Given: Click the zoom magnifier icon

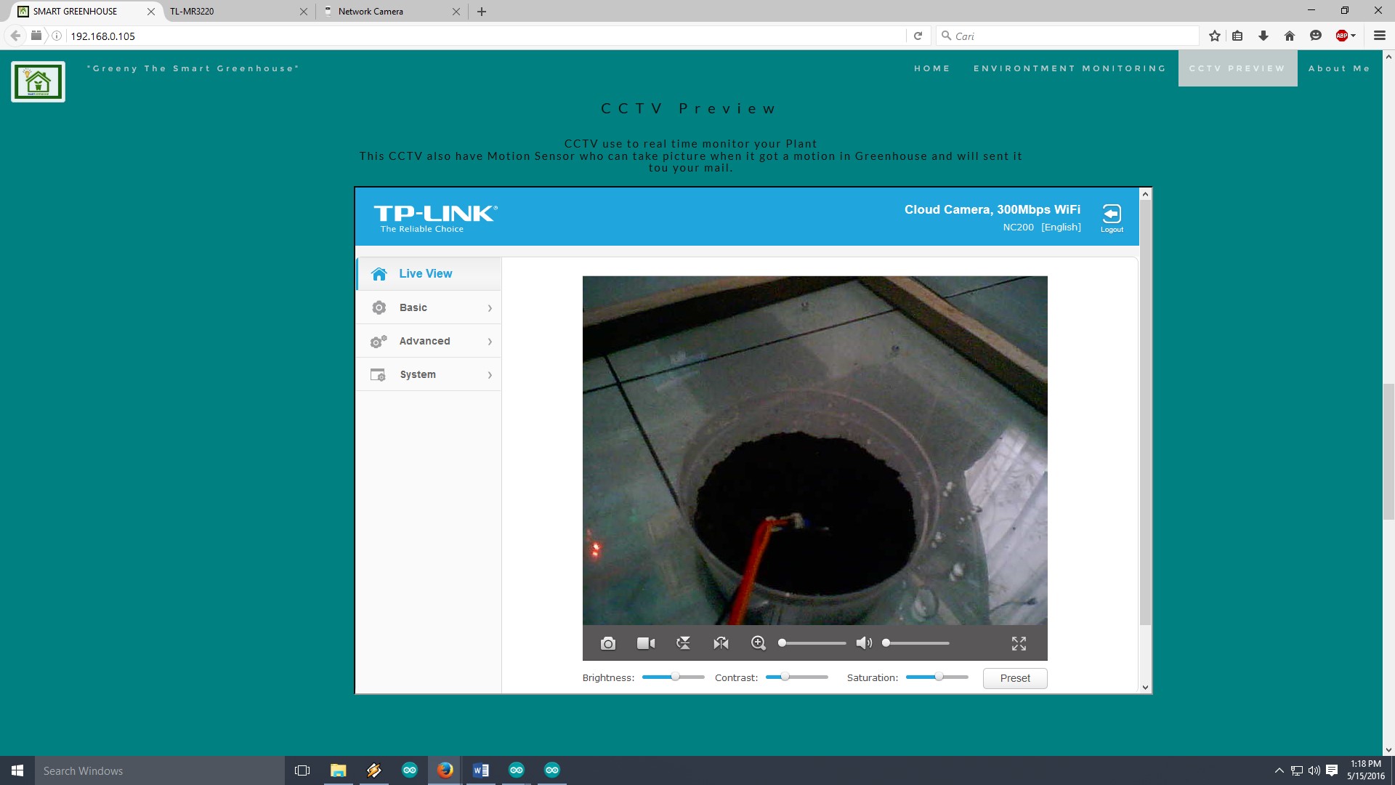Looking at the screenshot, I should [758, 643].
